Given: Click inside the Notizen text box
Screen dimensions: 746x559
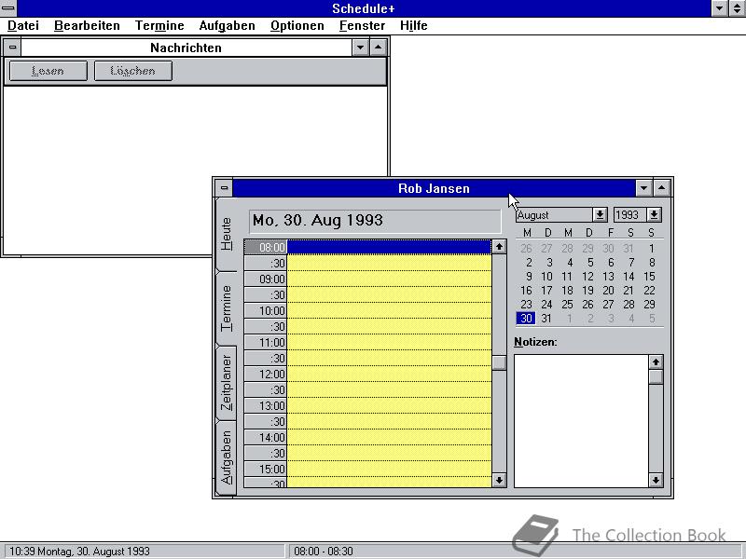Looking at the screenshot, I should [x=581, y=421].
